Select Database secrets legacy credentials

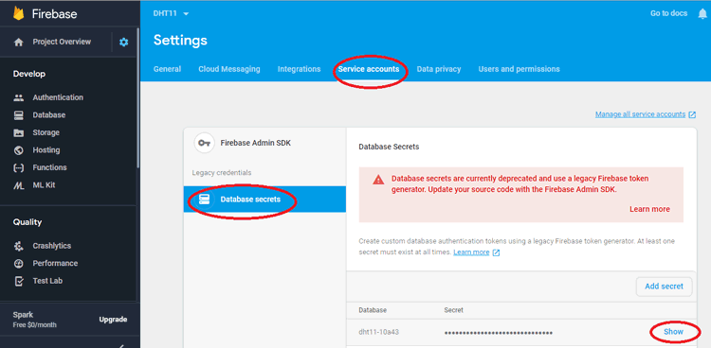click(x=264, y=200)
